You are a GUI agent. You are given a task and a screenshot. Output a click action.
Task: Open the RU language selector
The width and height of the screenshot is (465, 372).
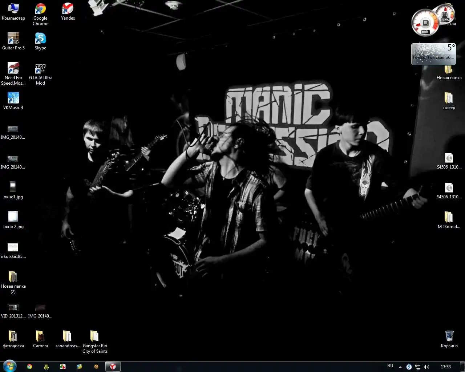(x=390, y=366)
